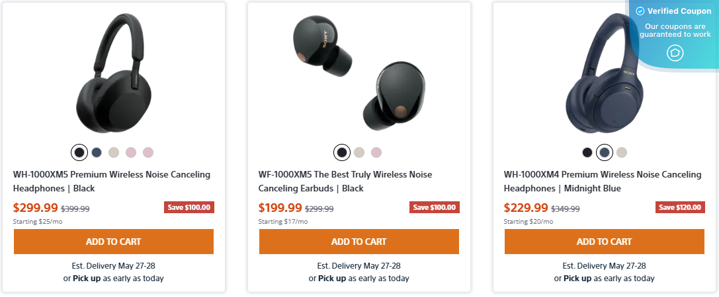Choose silver swatch for WF-1000XM5 earbuds
The image size is (719, 297).
pos(359,152)
